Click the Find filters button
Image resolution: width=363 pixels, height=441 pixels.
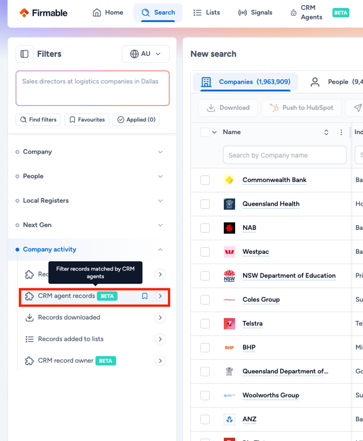click(x=38, y=120)
